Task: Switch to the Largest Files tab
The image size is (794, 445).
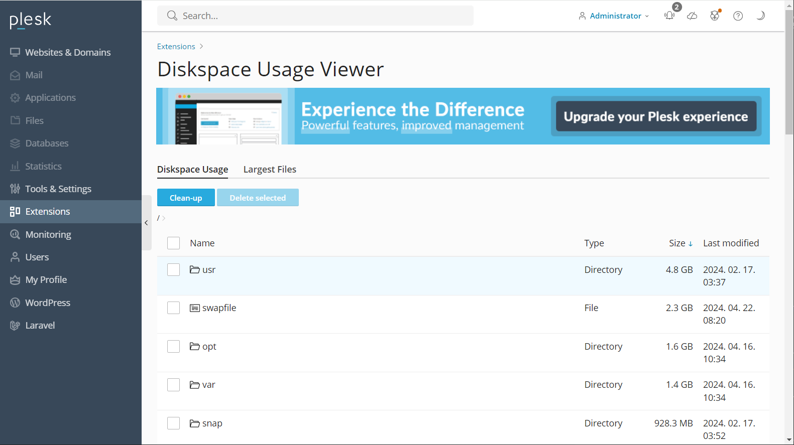Action: 270,170
